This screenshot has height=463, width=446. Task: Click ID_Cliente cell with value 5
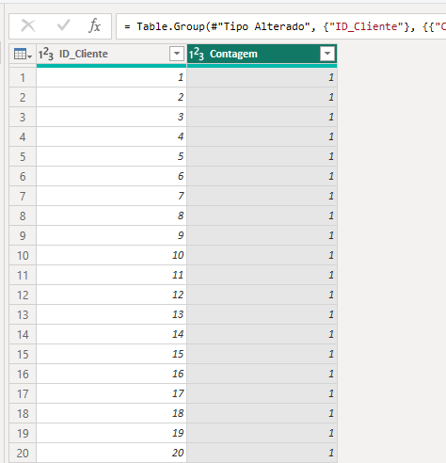click(x=112, y=156)
